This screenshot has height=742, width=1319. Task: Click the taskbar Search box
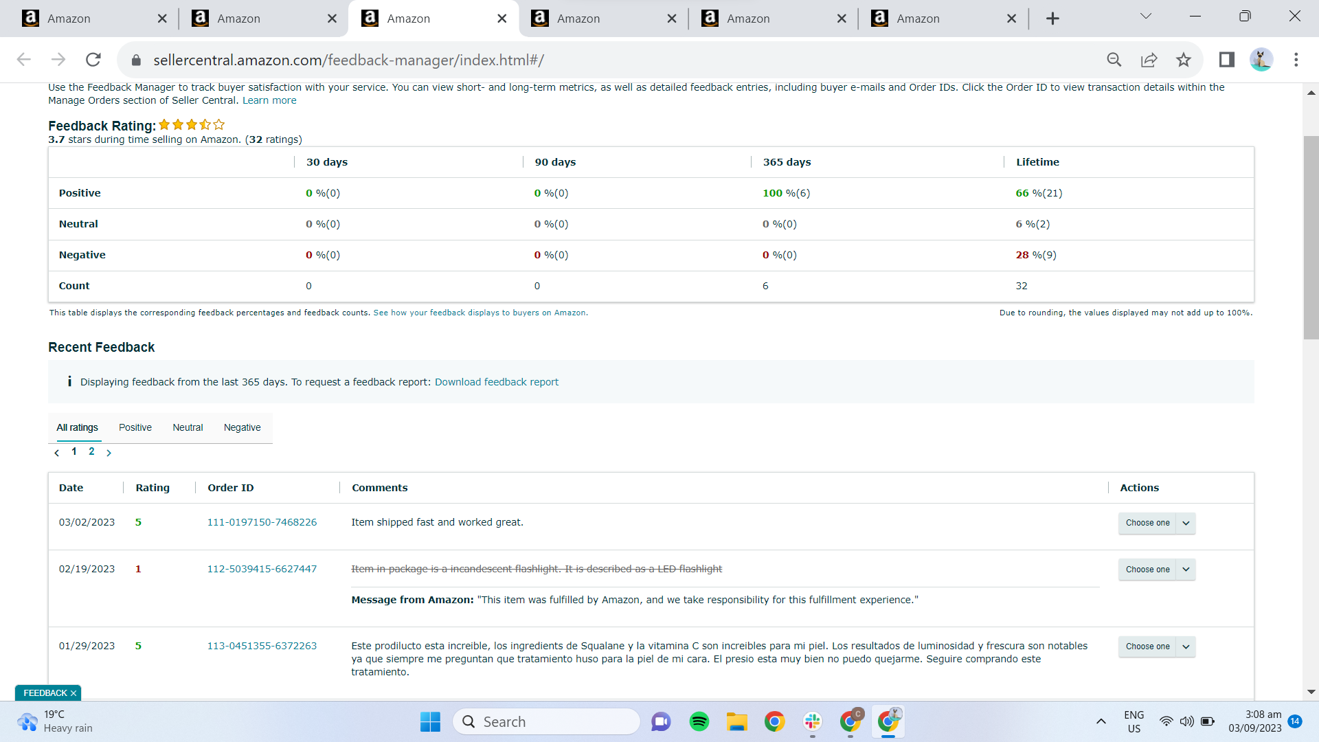(546, 721)
